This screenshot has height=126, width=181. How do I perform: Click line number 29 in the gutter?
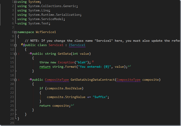click(x=12, y=123)
